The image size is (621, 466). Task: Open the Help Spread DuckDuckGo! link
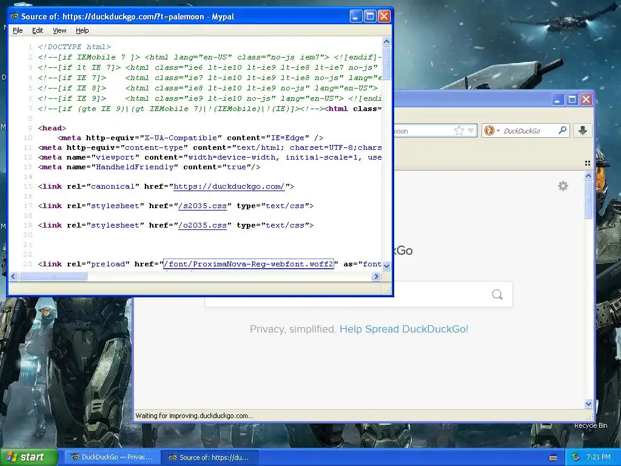point(404,329)
